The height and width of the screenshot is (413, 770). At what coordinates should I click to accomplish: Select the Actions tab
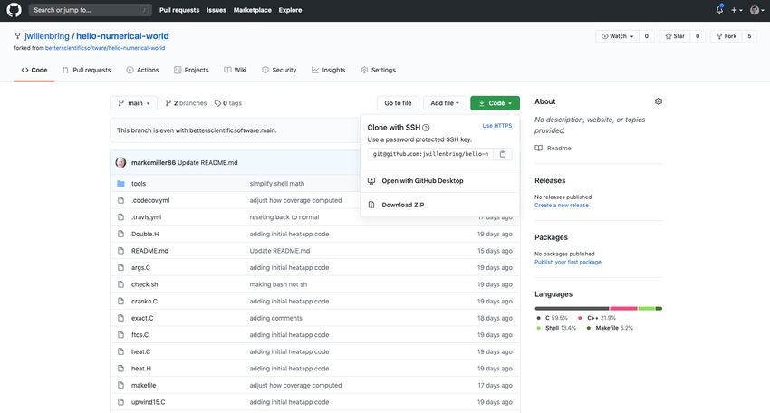click(x=142, y=70)
